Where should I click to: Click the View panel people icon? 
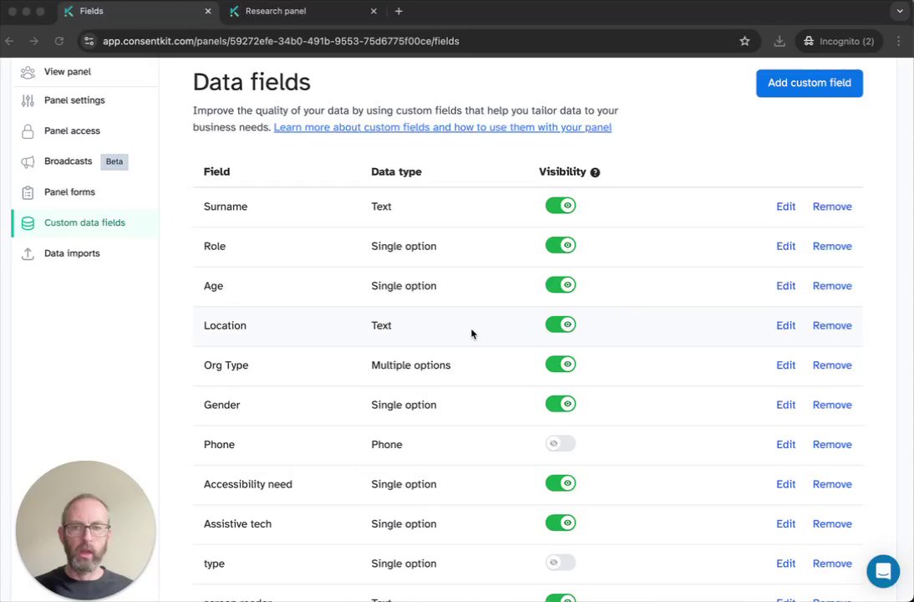[x=28, y=73]
